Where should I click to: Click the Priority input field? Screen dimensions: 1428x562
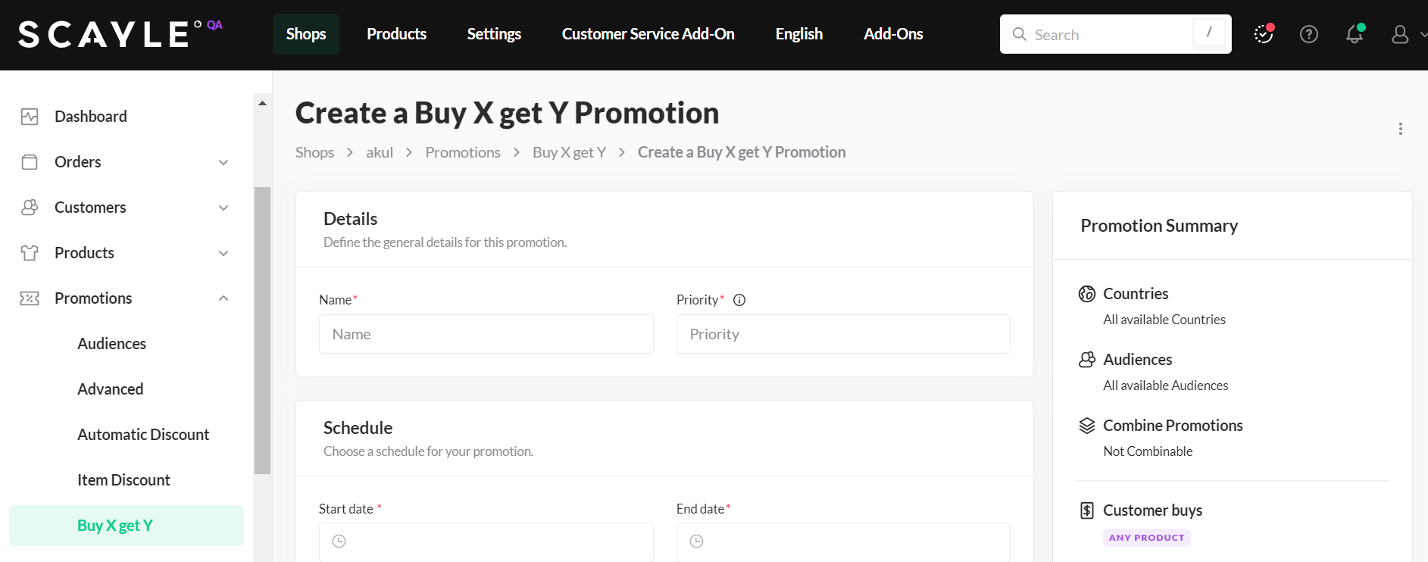click(843, 334)
